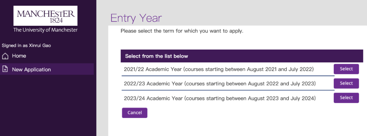Select the 2021/22 Academic Year button
The image size is (367, 136).
coord(346,69)
